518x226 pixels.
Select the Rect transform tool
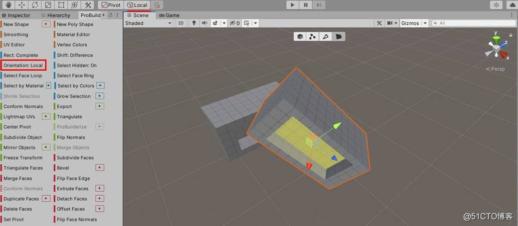61,5
